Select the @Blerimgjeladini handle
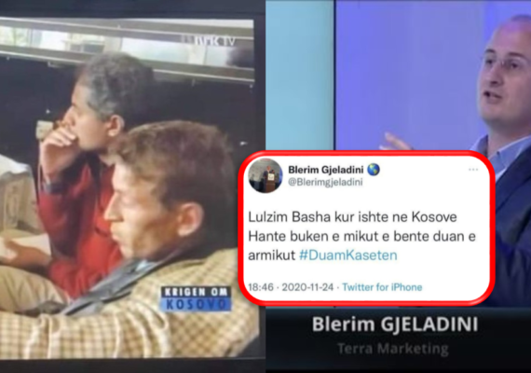Viewport: 531px width, 373px height. point(325,182)
